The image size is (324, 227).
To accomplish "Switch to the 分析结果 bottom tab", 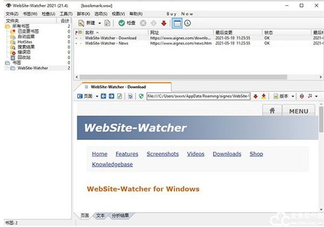I will coord(120,216).
